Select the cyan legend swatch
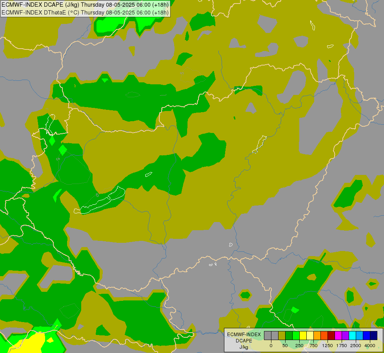 pyautogui.click(x=353, y=335)
